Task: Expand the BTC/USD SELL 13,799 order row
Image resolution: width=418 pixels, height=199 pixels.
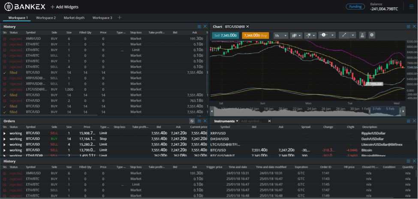Action: tap(5, 150)
